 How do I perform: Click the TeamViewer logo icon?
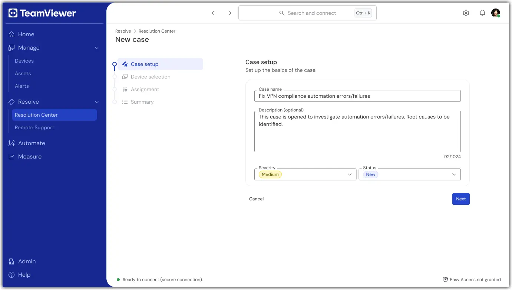(13, 13)
